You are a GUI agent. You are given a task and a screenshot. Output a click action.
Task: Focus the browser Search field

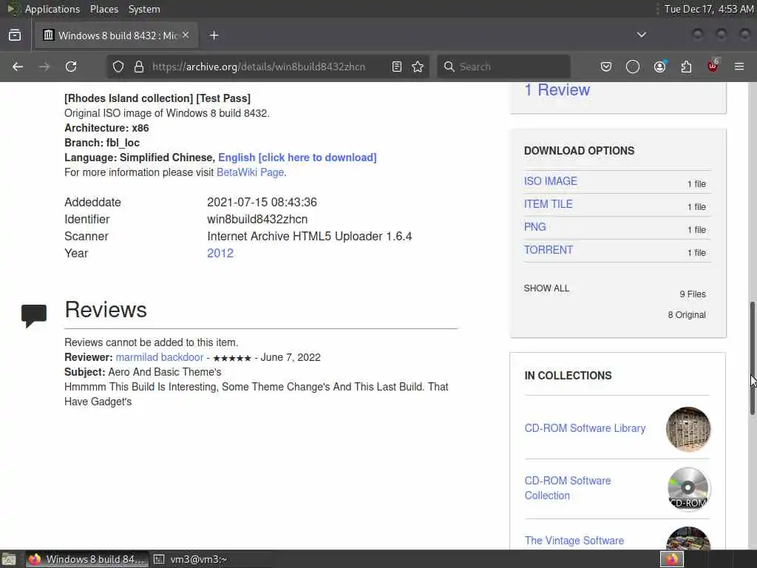point(503,67)
